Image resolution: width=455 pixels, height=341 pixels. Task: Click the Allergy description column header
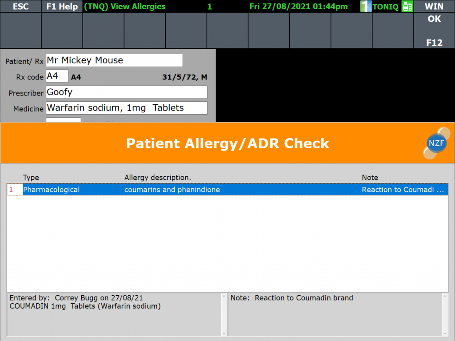click(157, 178)
